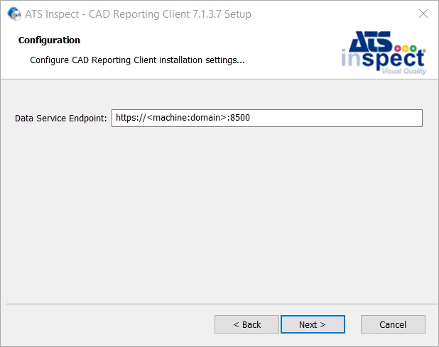Go back with the < Back button
The height and width of the screenshot is (347, 439).
[x=246, y=324]
